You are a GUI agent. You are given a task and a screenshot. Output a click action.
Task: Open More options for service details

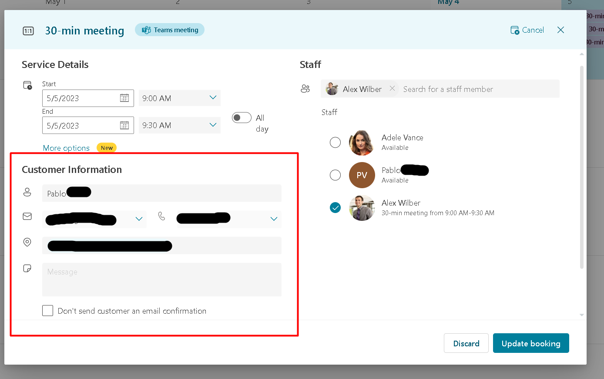(66, 148)
